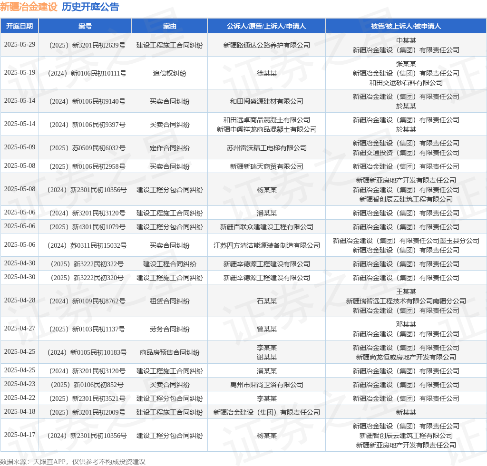
Task: Click plaintiff 和田闽盛源建材有限公司
Action: pyautogui.click(x=266, y=101)
